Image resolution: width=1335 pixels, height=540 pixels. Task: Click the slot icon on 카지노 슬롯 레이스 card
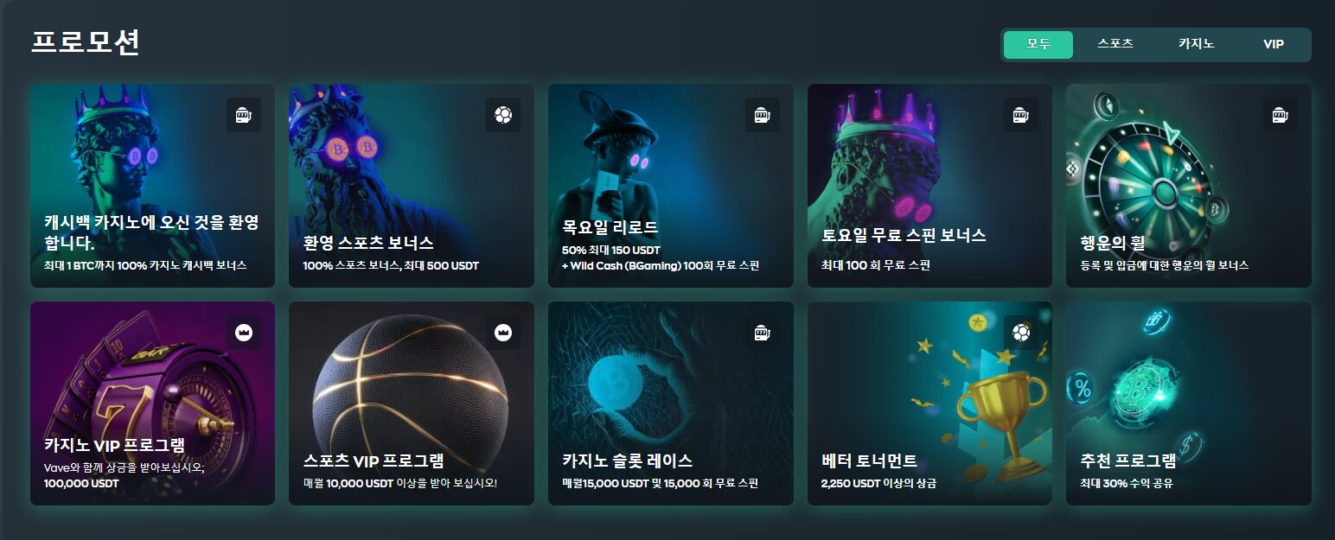(763, 333)
